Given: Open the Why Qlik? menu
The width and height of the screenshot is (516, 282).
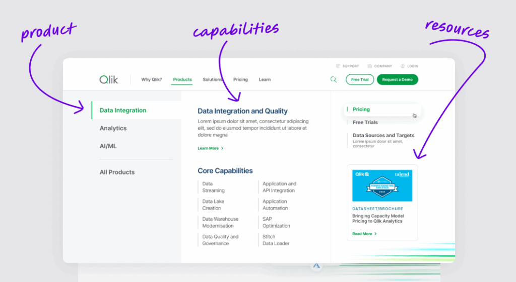Looking at the screenshot, I should click(151, 79).
